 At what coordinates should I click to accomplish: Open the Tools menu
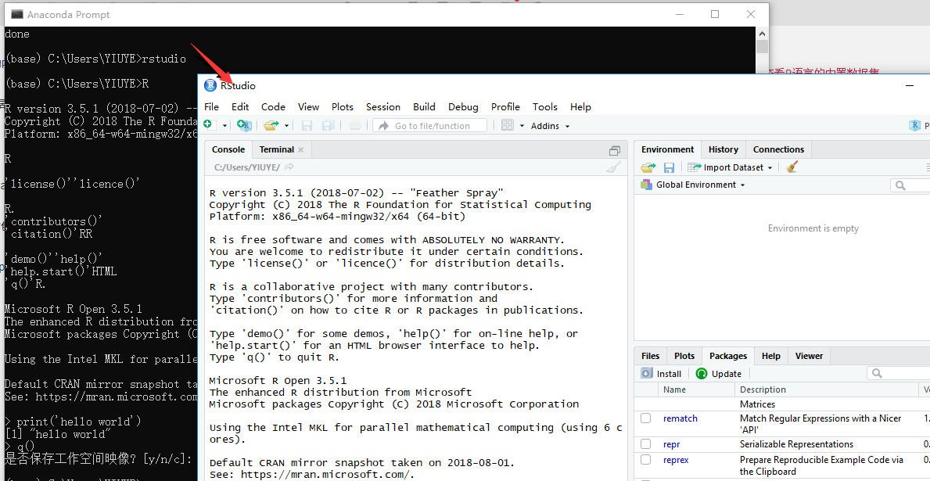(545, 106)
